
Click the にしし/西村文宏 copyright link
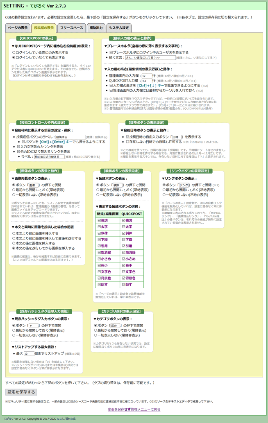tap(67, 418)
